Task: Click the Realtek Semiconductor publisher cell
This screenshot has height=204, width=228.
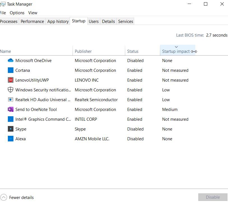Action: click(96, 100)
